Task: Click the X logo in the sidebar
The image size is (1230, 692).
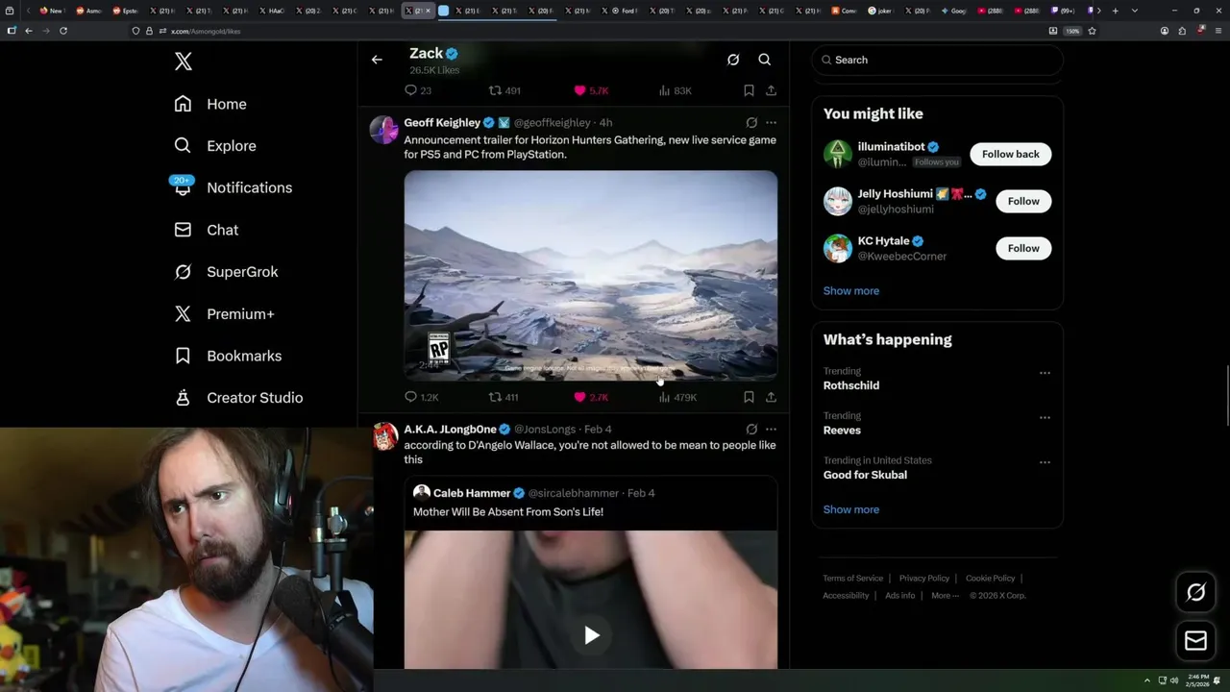Action: click(x=184, y=62)
